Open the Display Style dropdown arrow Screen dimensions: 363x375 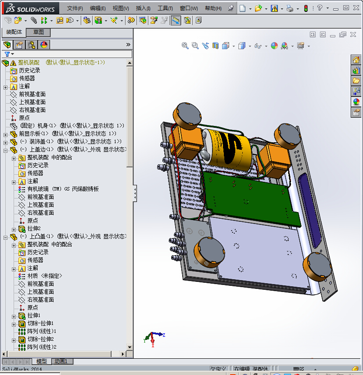click(250, 46)
